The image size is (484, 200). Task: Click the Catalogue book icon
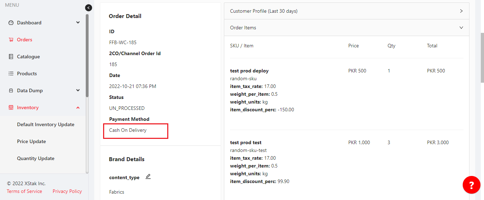tap(11, 57)
